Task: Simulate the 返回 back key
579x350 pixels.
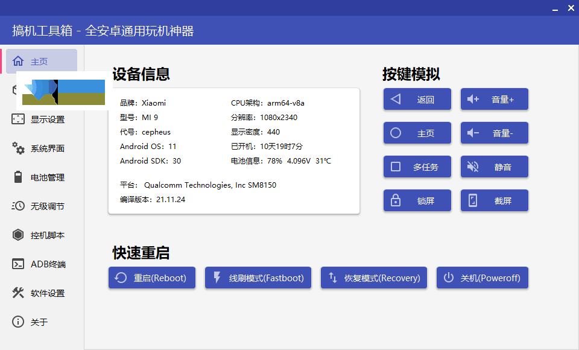Action: (417, 99)
